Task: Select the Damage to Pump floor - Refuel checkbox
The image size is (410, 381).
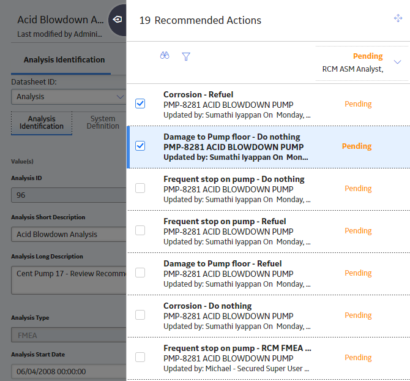Action: point(140,273)
